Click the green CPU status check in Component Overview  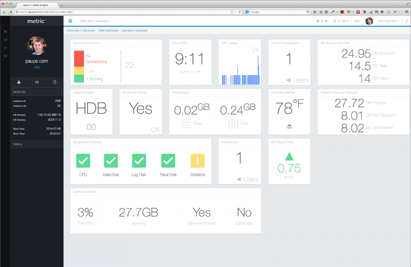pos(83,161)
